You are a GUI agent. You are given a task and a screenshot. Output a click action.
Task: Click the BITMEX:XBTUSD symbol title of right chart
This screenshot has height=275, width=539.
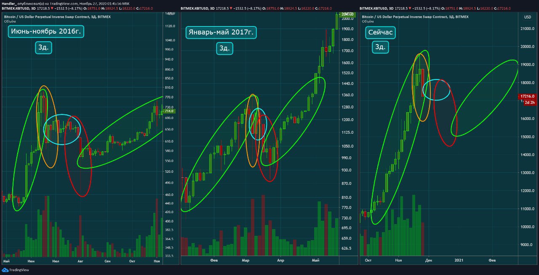click(376, 8)
